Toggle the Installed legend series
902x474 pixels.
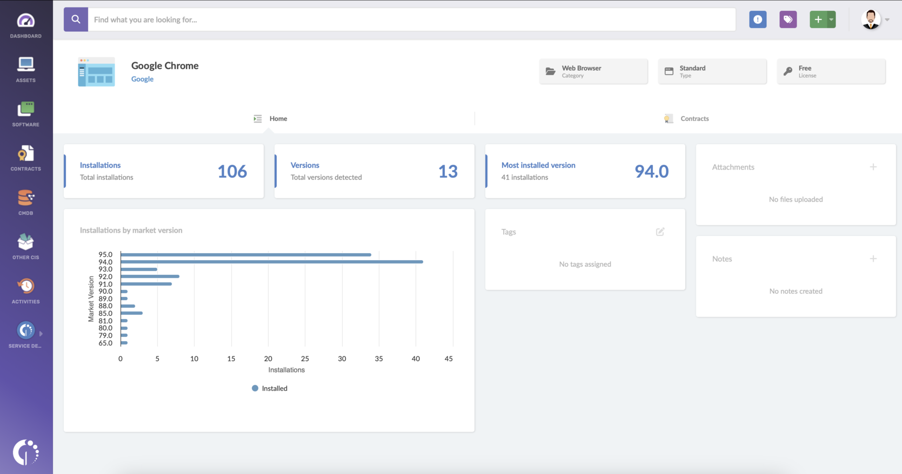pyautogui.click(x=270, y=388)
